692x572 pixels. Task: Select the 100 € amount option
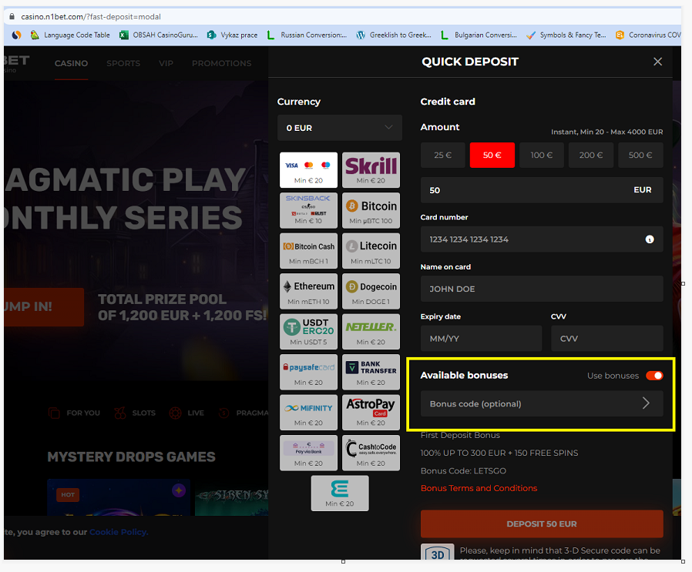tap(542, 155)
